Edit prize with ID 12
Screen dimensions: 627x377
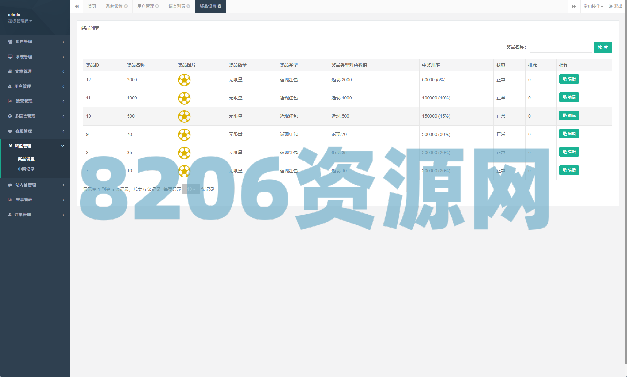(x=569, y=79)
